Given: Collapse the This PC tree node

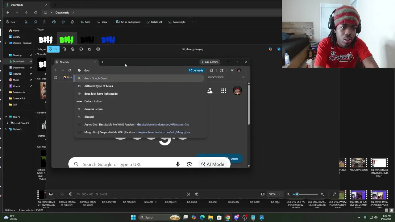Looking at the screenshot, I should (x=6, y=117).
